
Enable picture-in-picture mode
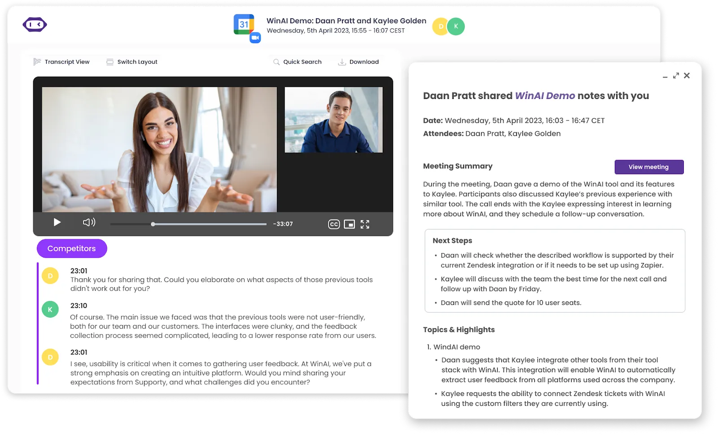coord(349,224)
